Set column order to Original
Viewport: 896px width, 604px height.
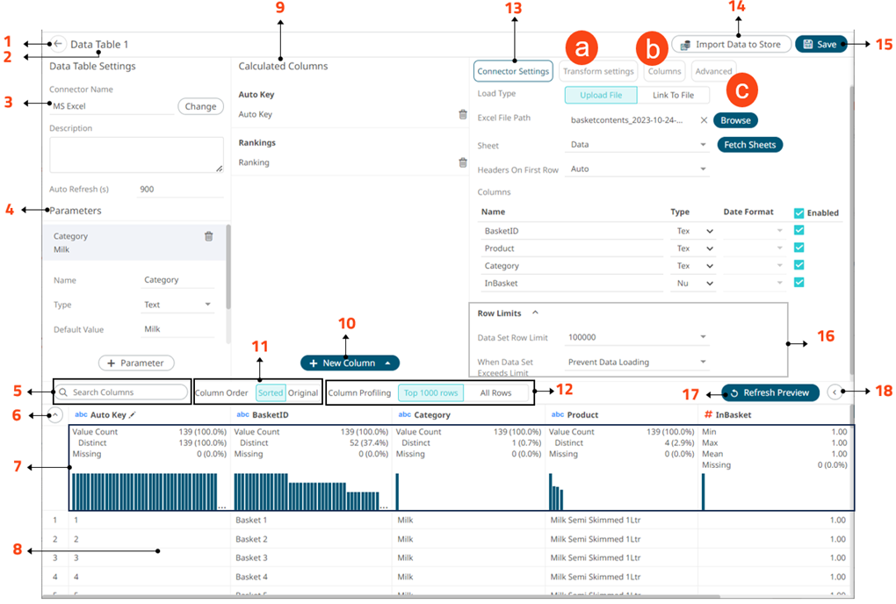(x=303, y=392)
